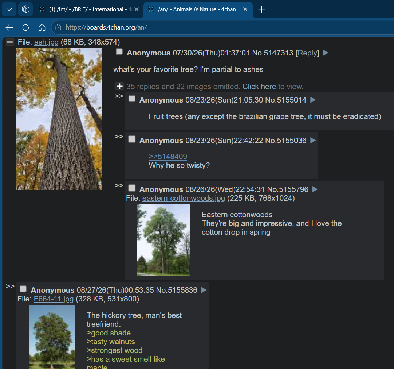
Task: Go to the browser home page
Action: click(42, 27)
